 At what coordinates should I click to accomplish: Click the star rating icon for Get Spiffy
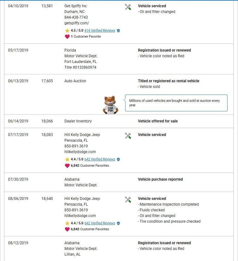click(x=67, y=31)
